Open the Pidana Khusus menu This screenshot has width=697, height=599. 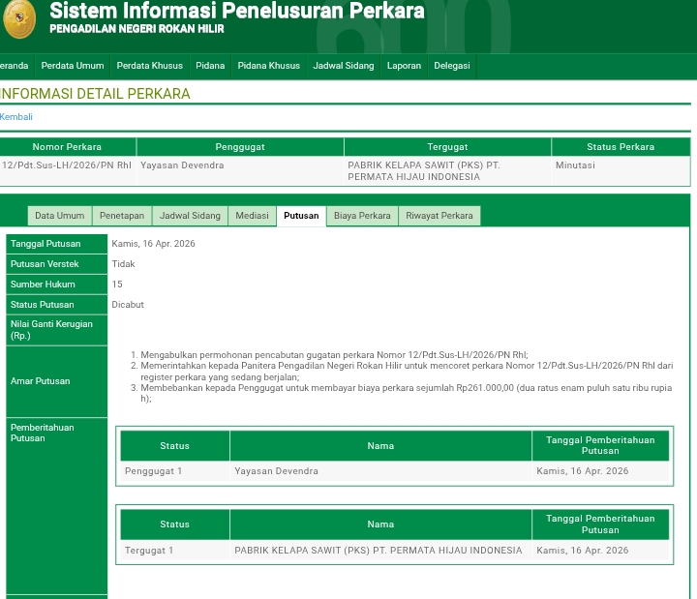click(268, 66)
